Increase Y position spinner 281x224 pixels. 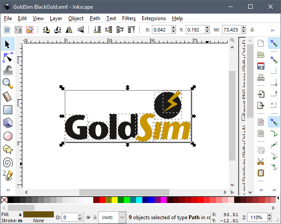pos(207,28)
